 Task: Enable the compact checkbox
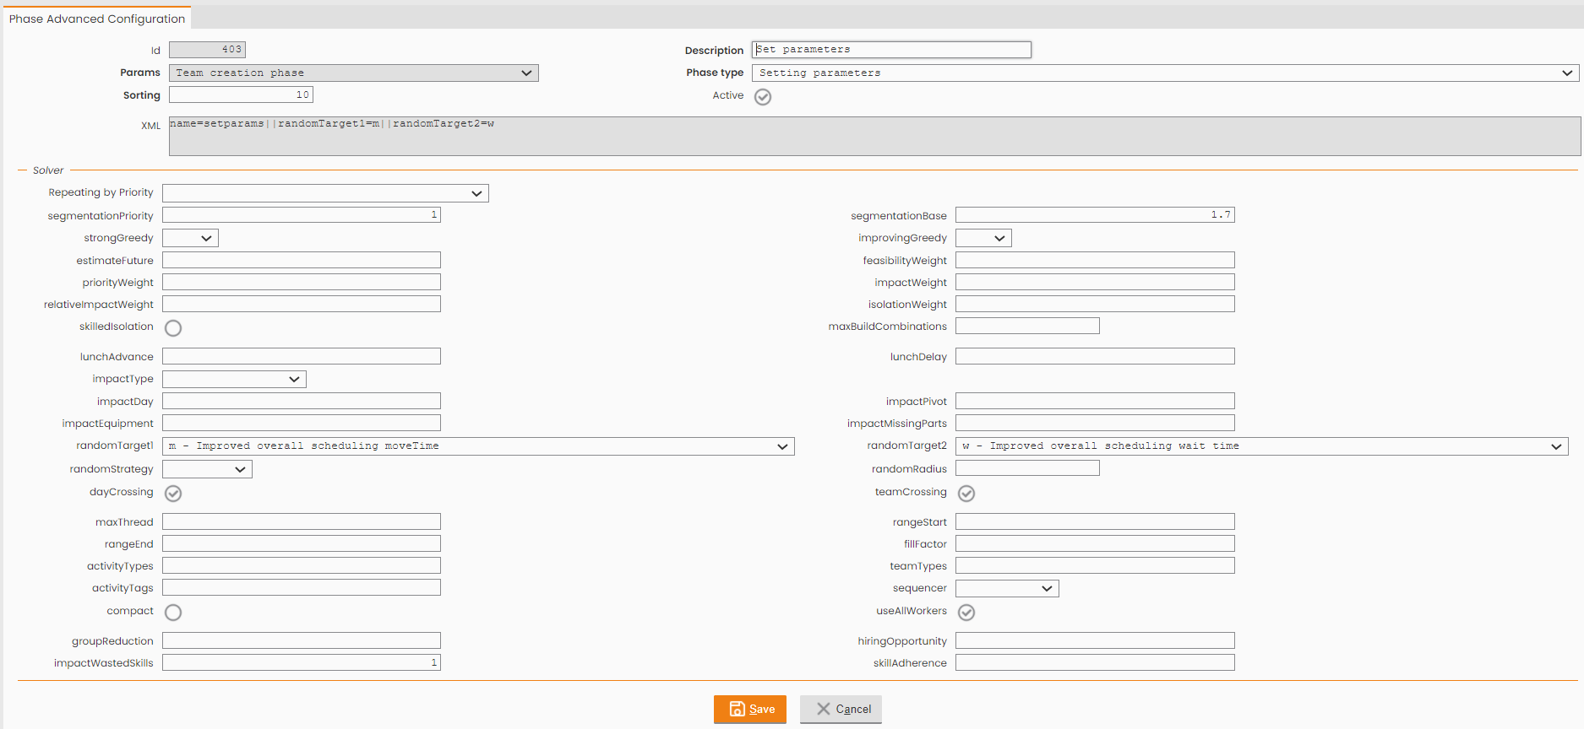(173, 613)
